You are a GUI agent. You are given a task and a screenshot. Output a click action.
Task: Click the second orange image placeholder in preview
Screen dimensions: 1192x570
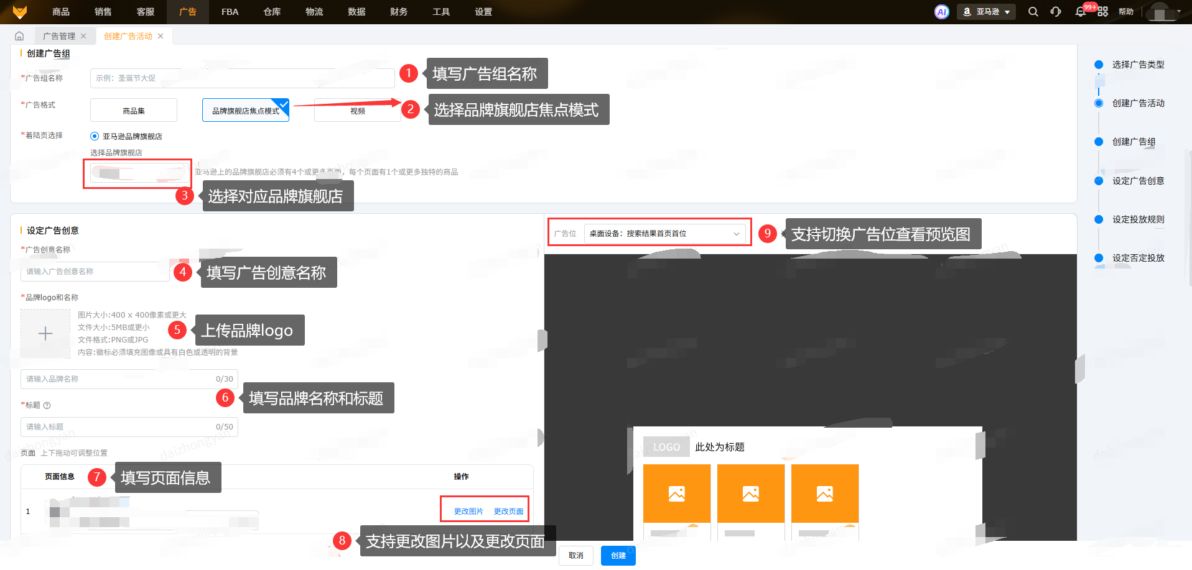751,494
